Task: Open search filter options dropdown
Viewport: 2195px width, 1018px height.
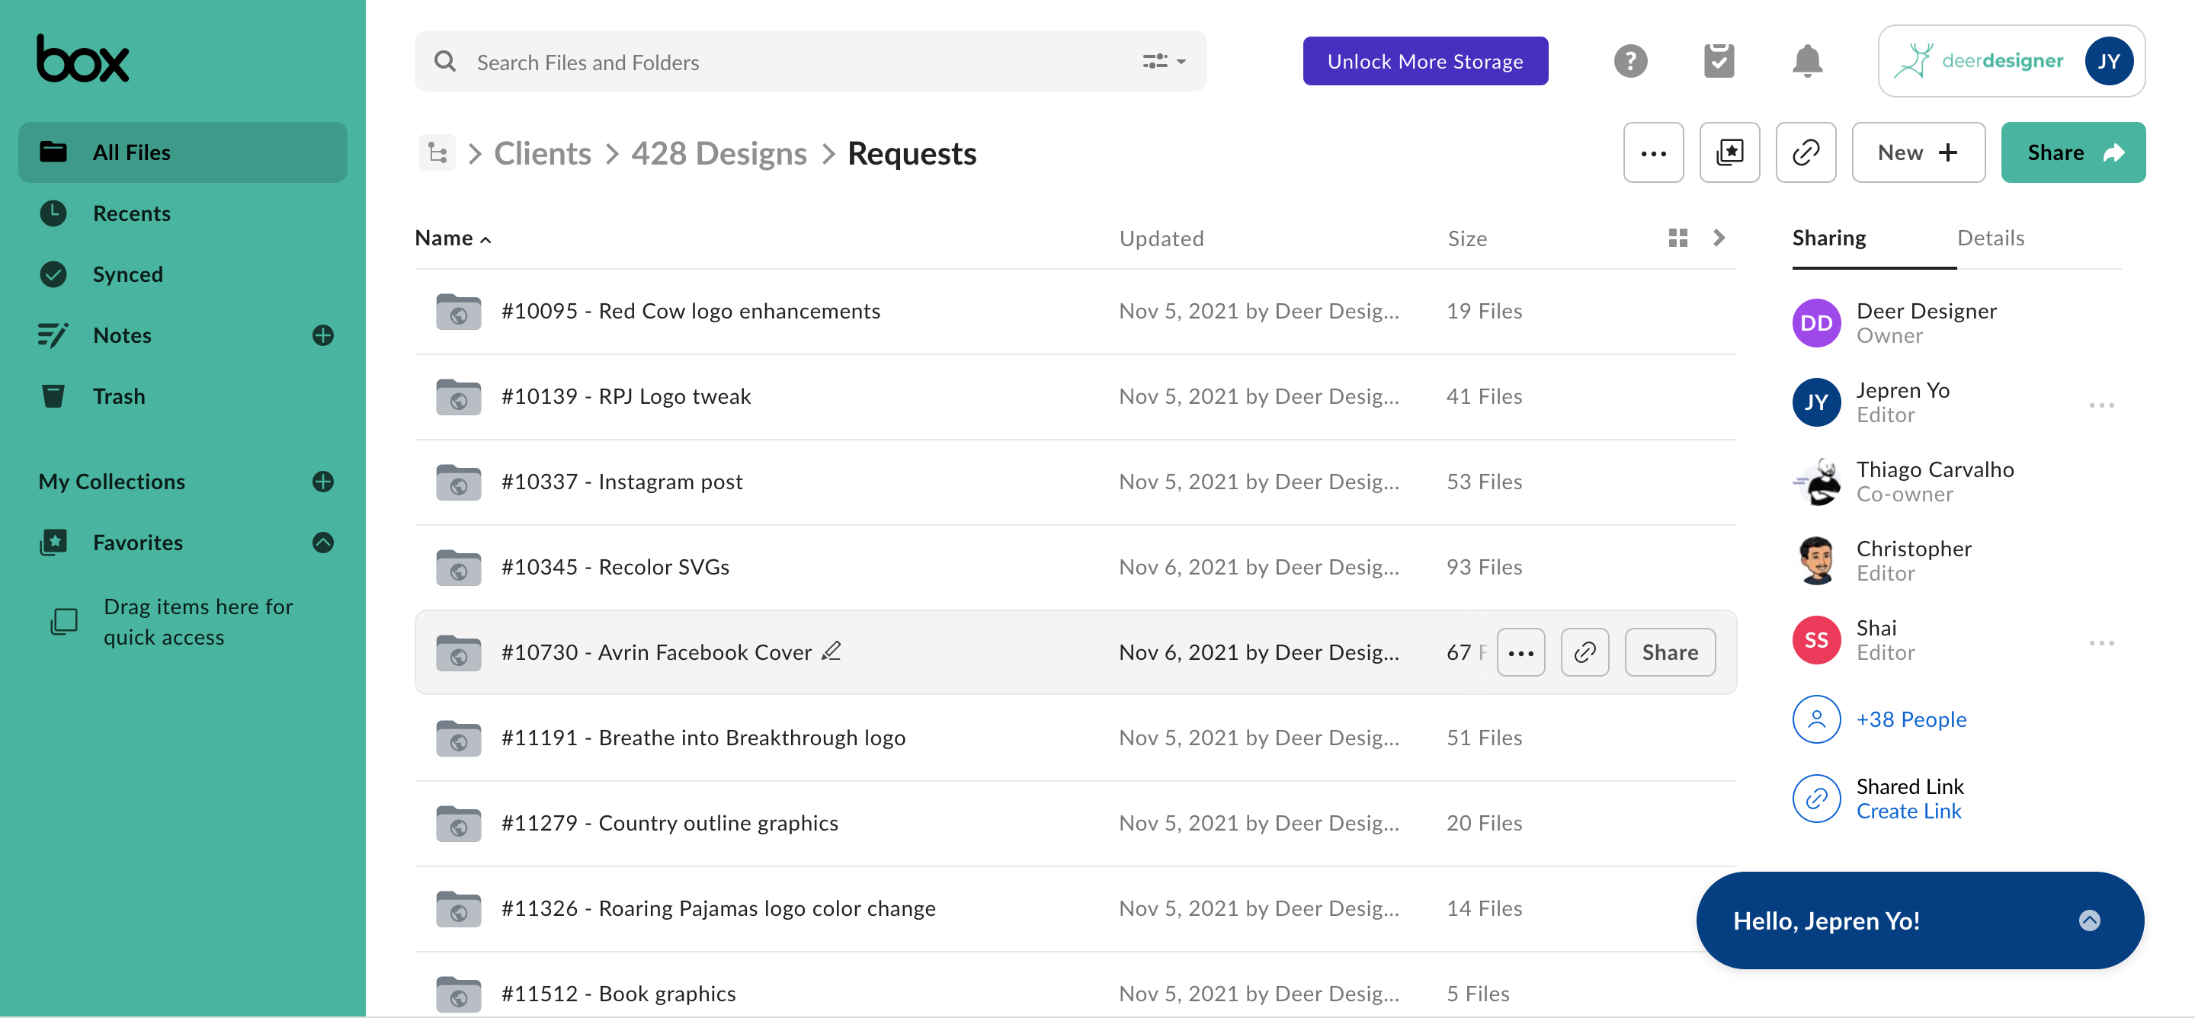Action: (x=1164, y=61)
